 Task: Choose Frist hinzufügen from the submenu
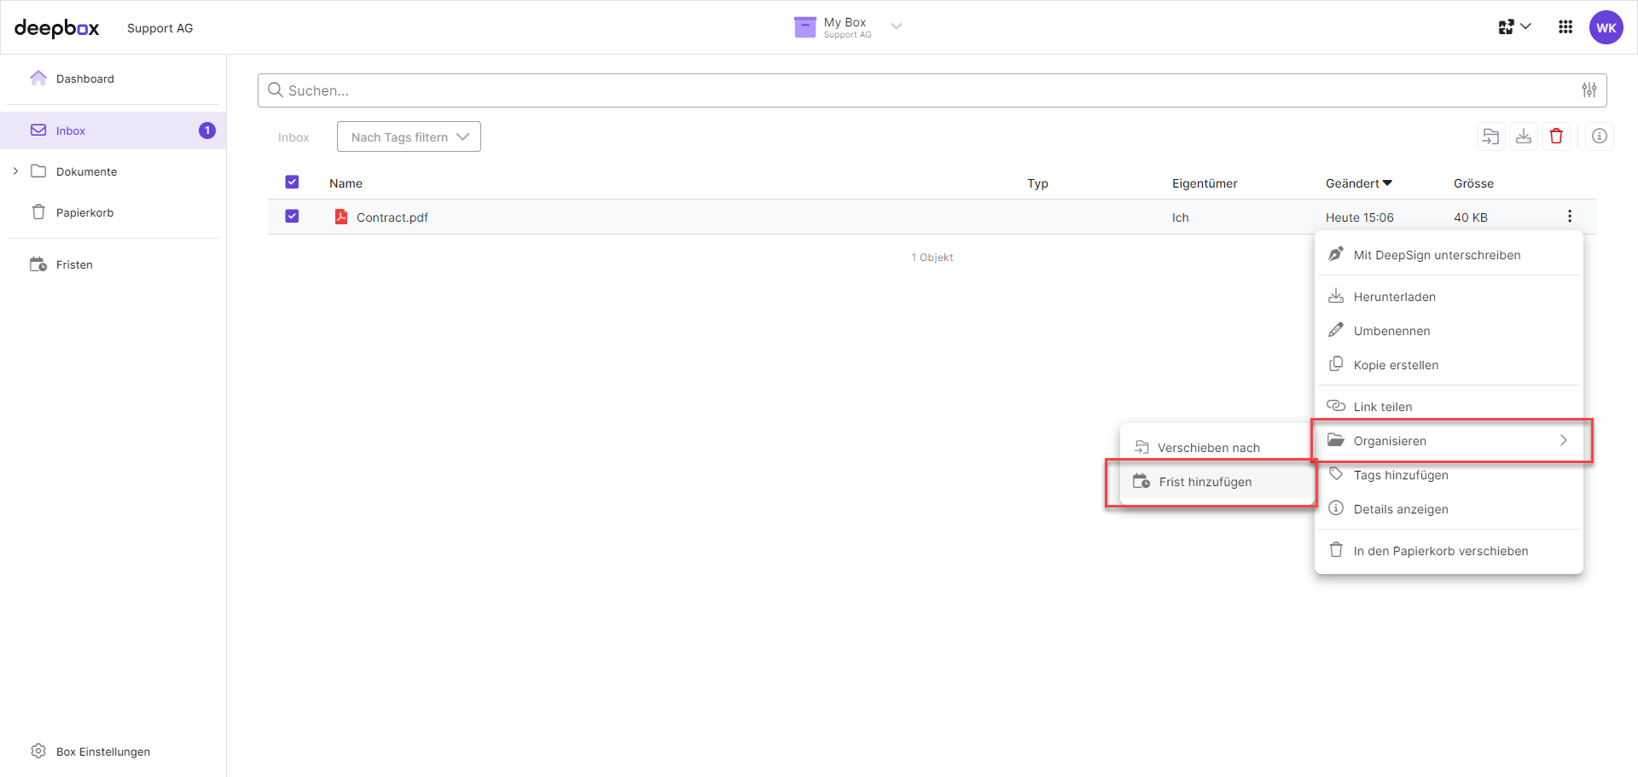pos(1205,481)
